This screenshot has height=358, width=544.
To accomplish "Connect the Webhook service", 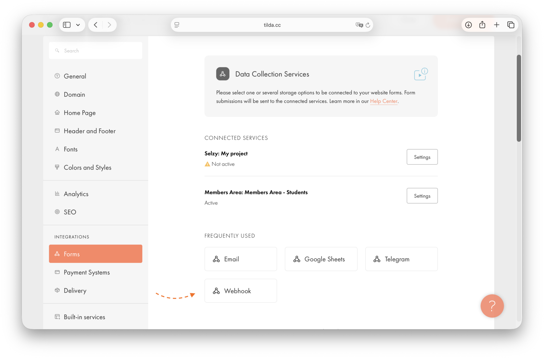I will [241, 291].
